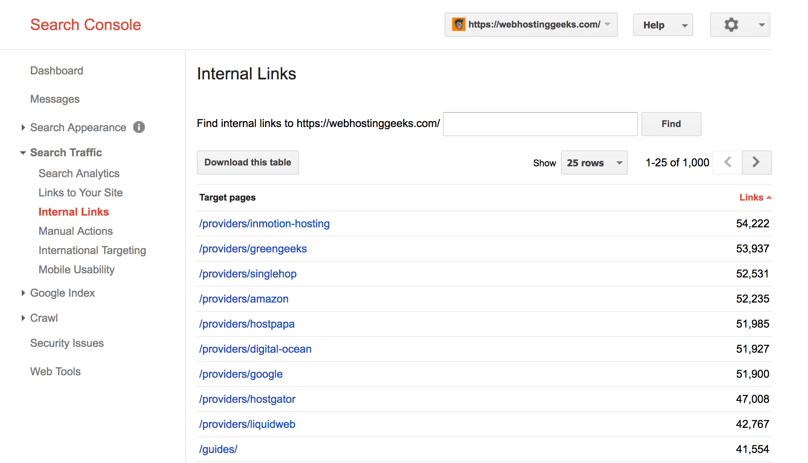Viewport: 808px width, 463px height.
Task: Focus the internal links search field
Action: [x=540, y=124]
